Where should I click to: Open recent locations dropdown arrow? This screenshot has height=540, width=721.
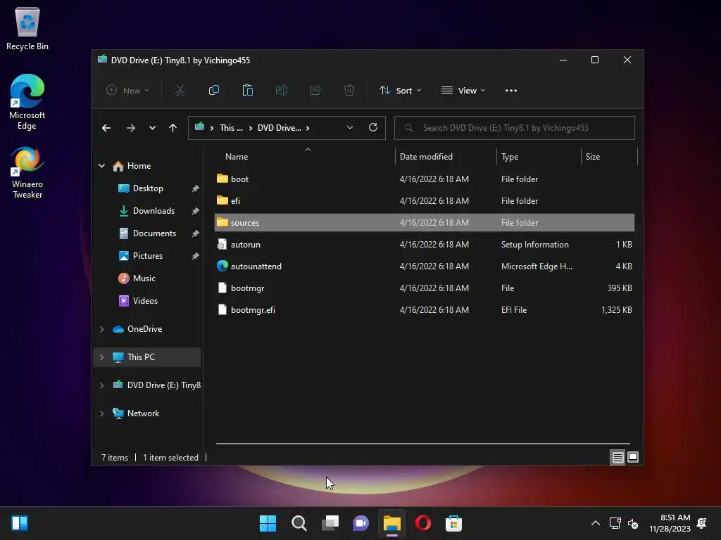point(152,128)
